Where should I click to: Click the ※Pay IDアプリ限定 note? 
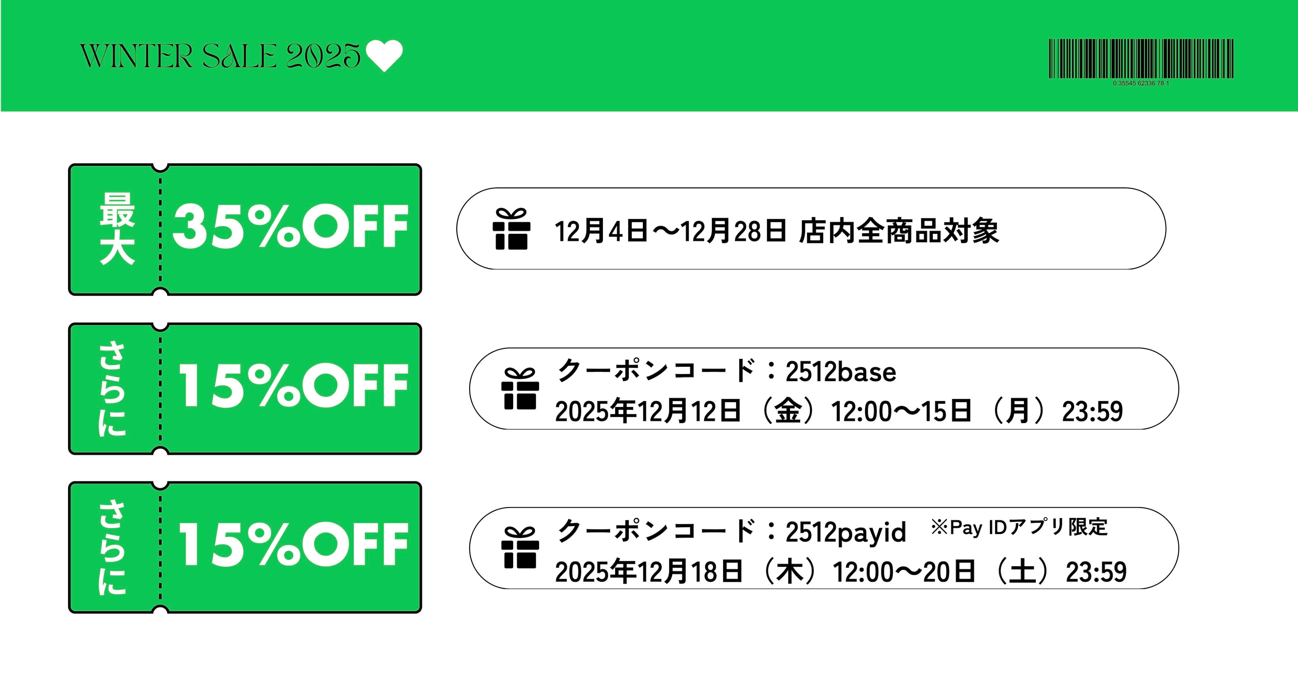coord(1019,527)
